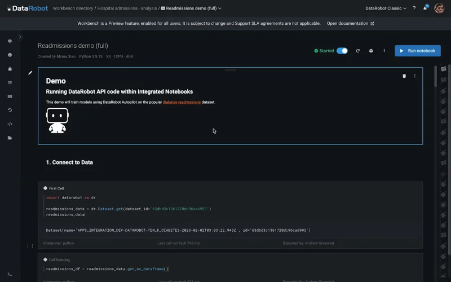This screenshot has height=282, width=451.
Task: Click the readmissions_df get_as_dataframe code line
Action: (x=107, y=269)
